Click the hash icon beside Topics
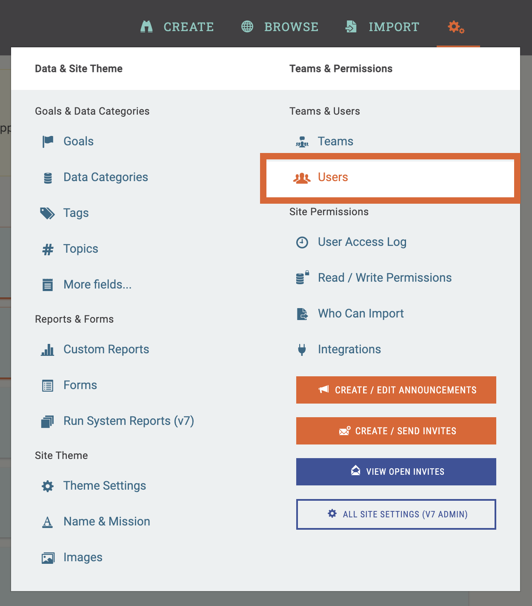Image resolution: width=532 pixels, height=606 pixels. coord(48,249)
